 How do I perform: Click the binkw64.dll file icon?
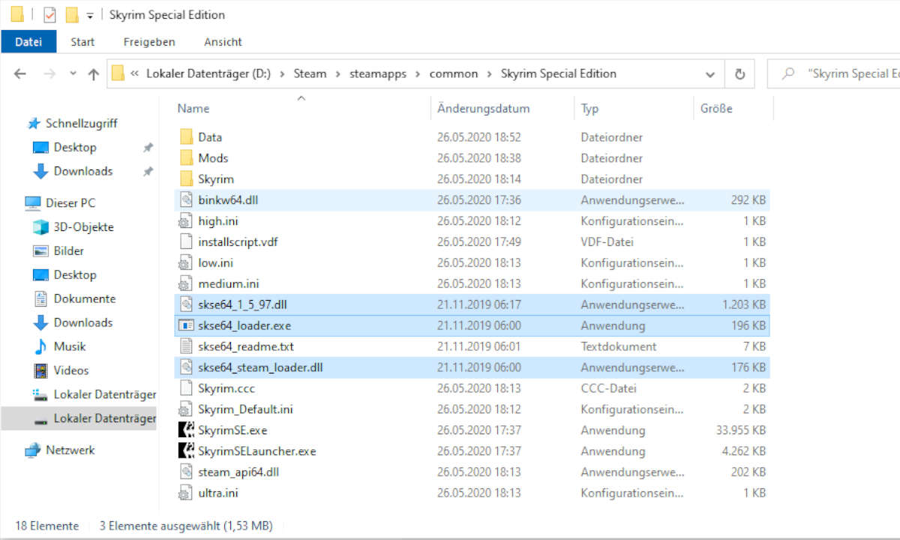pyautogui.click(x=186, y=200)
